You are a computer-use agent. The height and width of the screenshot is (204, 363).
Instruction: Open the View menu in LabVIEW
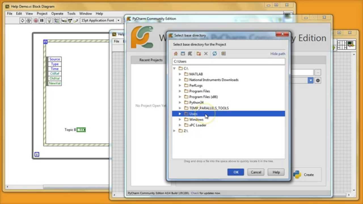[x=29, y=13]
